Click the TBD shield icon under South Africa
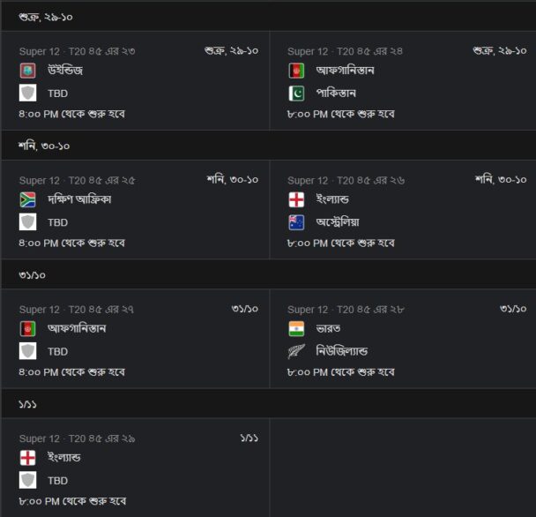Screen dimensions: 536x517 (x=27, y=222)
